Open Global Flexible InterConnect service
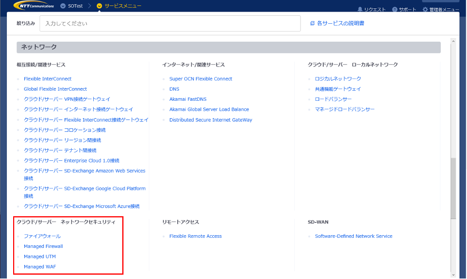The image size is (467, 279). coord(55,89)
